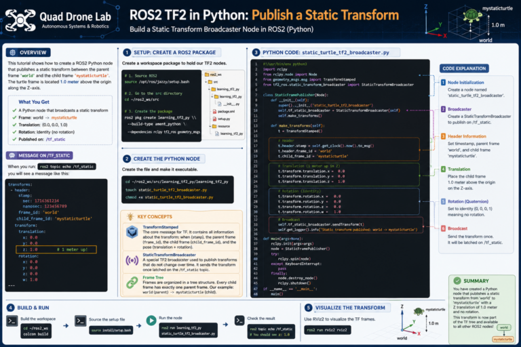Click the terminal icon beside Source the setup file
The image size is (521, 347).
coord(80,321)
